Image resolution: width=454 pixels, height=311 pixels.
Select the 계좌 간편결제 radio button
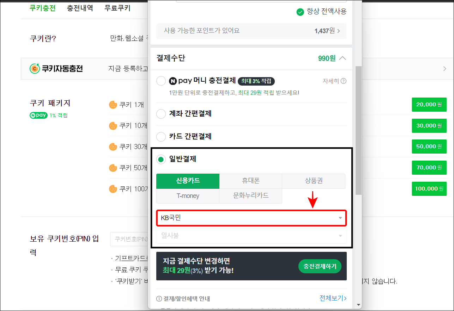pos(161,114)
